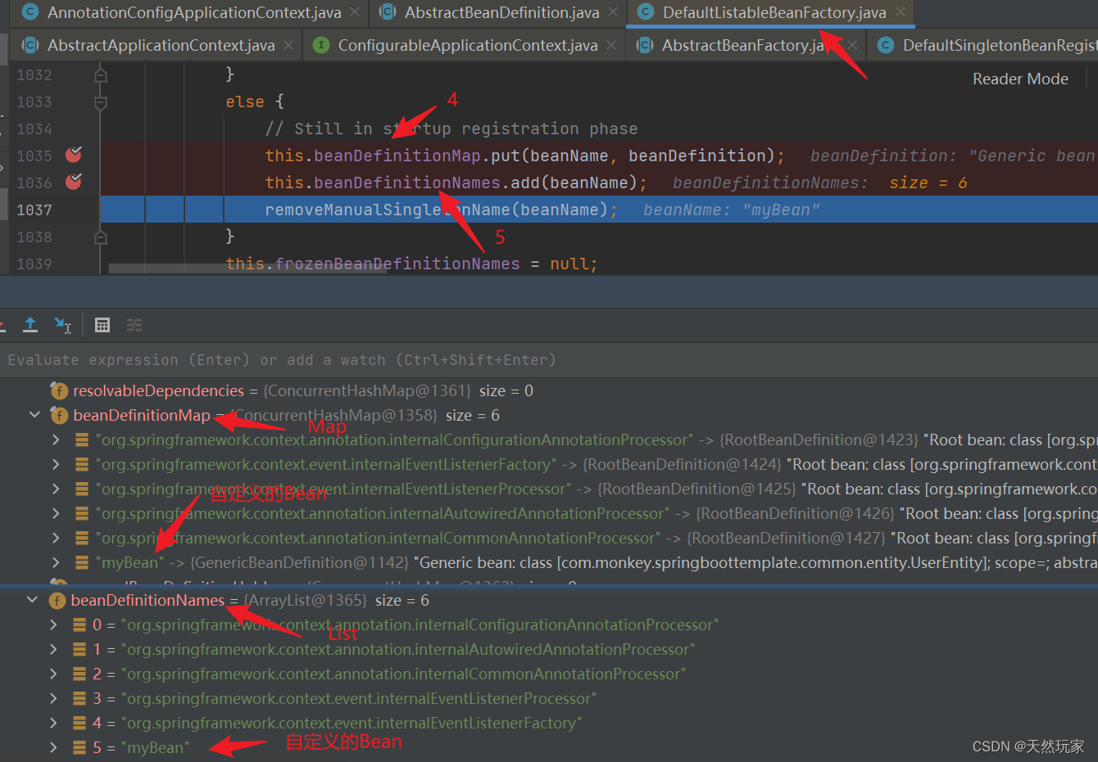Expand the internalEventListenerFactory map entry
Viewport: 1098px width, 762px height.
coord(56,464)
